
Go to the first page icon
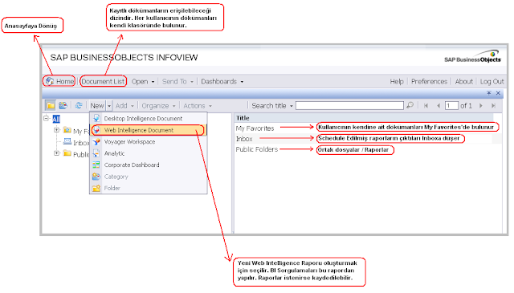click(426, 106)
